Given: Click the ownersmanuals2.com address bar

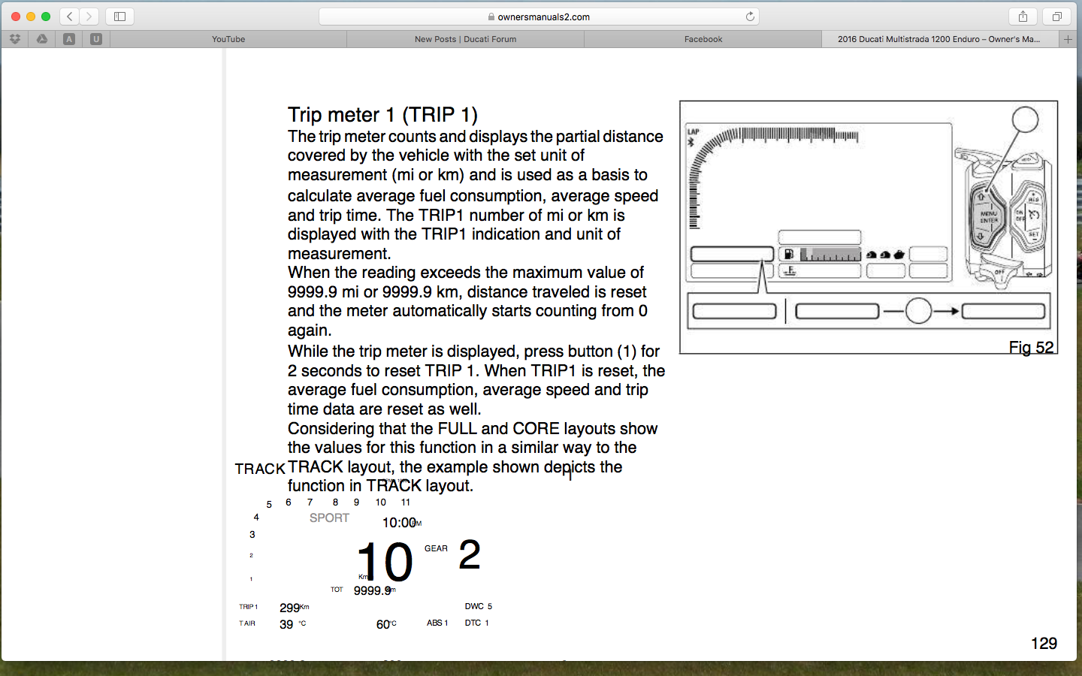Looking at the screenshot, I should coord(539,17).
